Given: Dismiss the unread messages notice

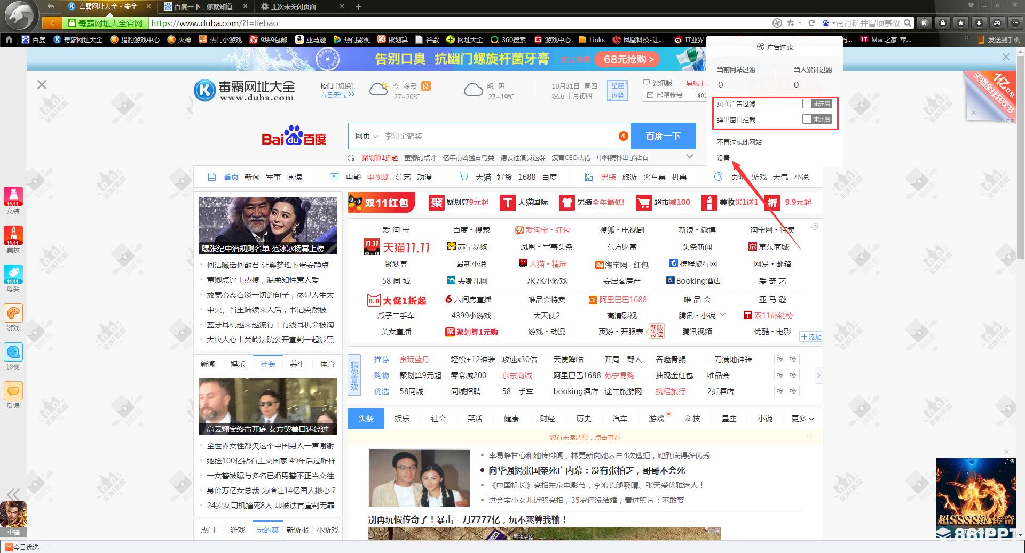Looking at the screenshot, I should pos(809,437).
